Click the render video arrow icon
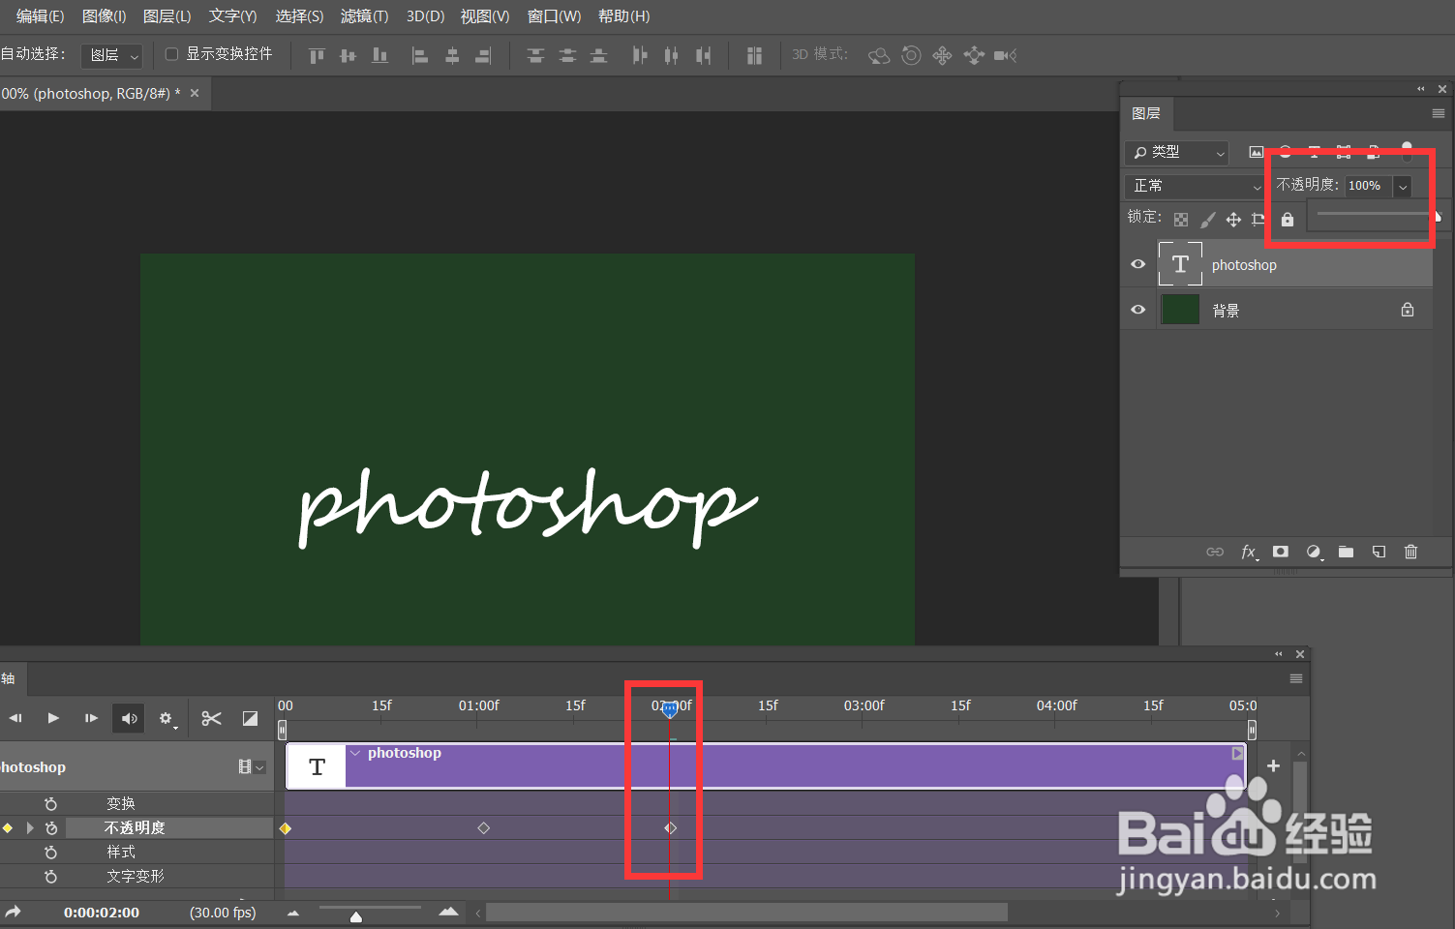1455x929 pixels. (13, 912)
